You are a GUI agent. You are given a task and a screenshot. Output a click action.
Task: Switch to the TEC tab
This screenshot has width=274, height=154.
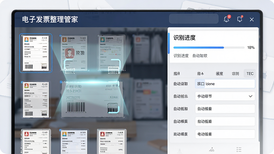(x=250, y=74)
